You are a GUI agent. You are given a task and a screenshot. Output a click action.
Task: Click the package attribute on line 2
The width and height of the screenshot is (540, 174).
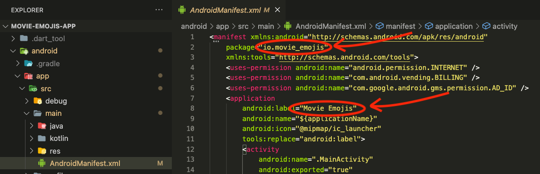[x=242, y=47]
